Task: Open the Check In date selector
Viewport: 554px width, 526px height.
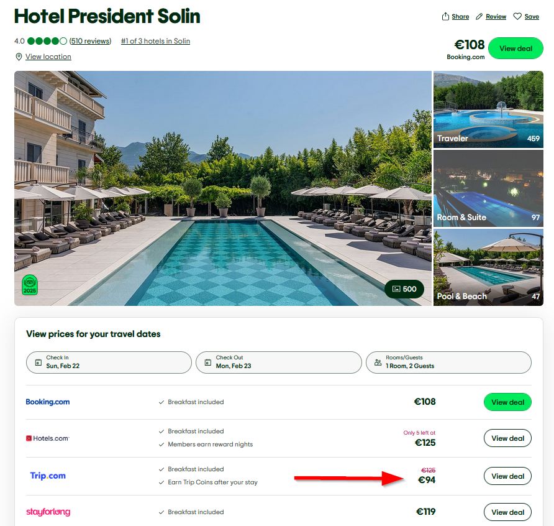Action: pyautogui.click(x=109, y=362)
